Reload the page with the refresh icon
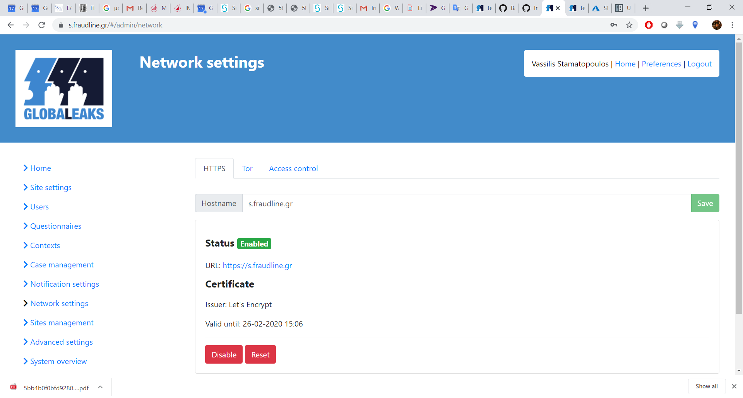Image resolution: width=743 pixels, height=398 pixels. [42, 25]
